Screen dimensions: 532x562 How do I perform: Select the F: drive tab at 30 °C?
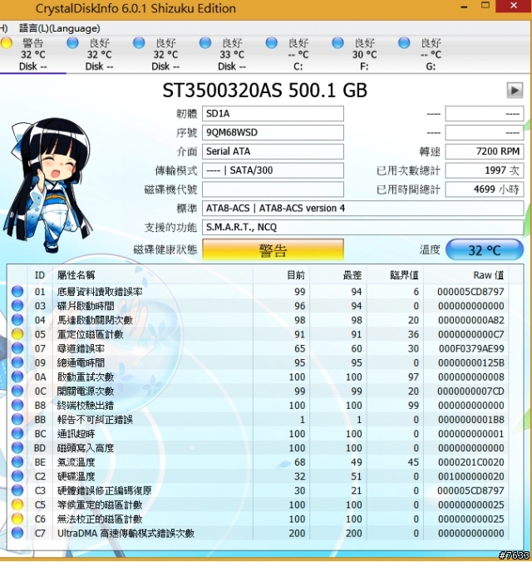[364, 55]
